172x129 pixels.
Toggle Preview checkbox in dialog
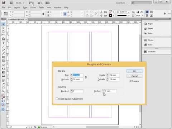pos(130,81)
